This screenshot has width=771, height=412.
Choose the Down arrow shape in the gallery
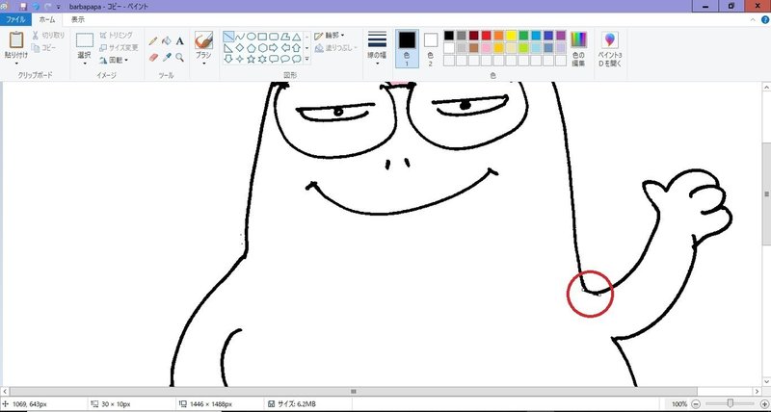(228, 60)
